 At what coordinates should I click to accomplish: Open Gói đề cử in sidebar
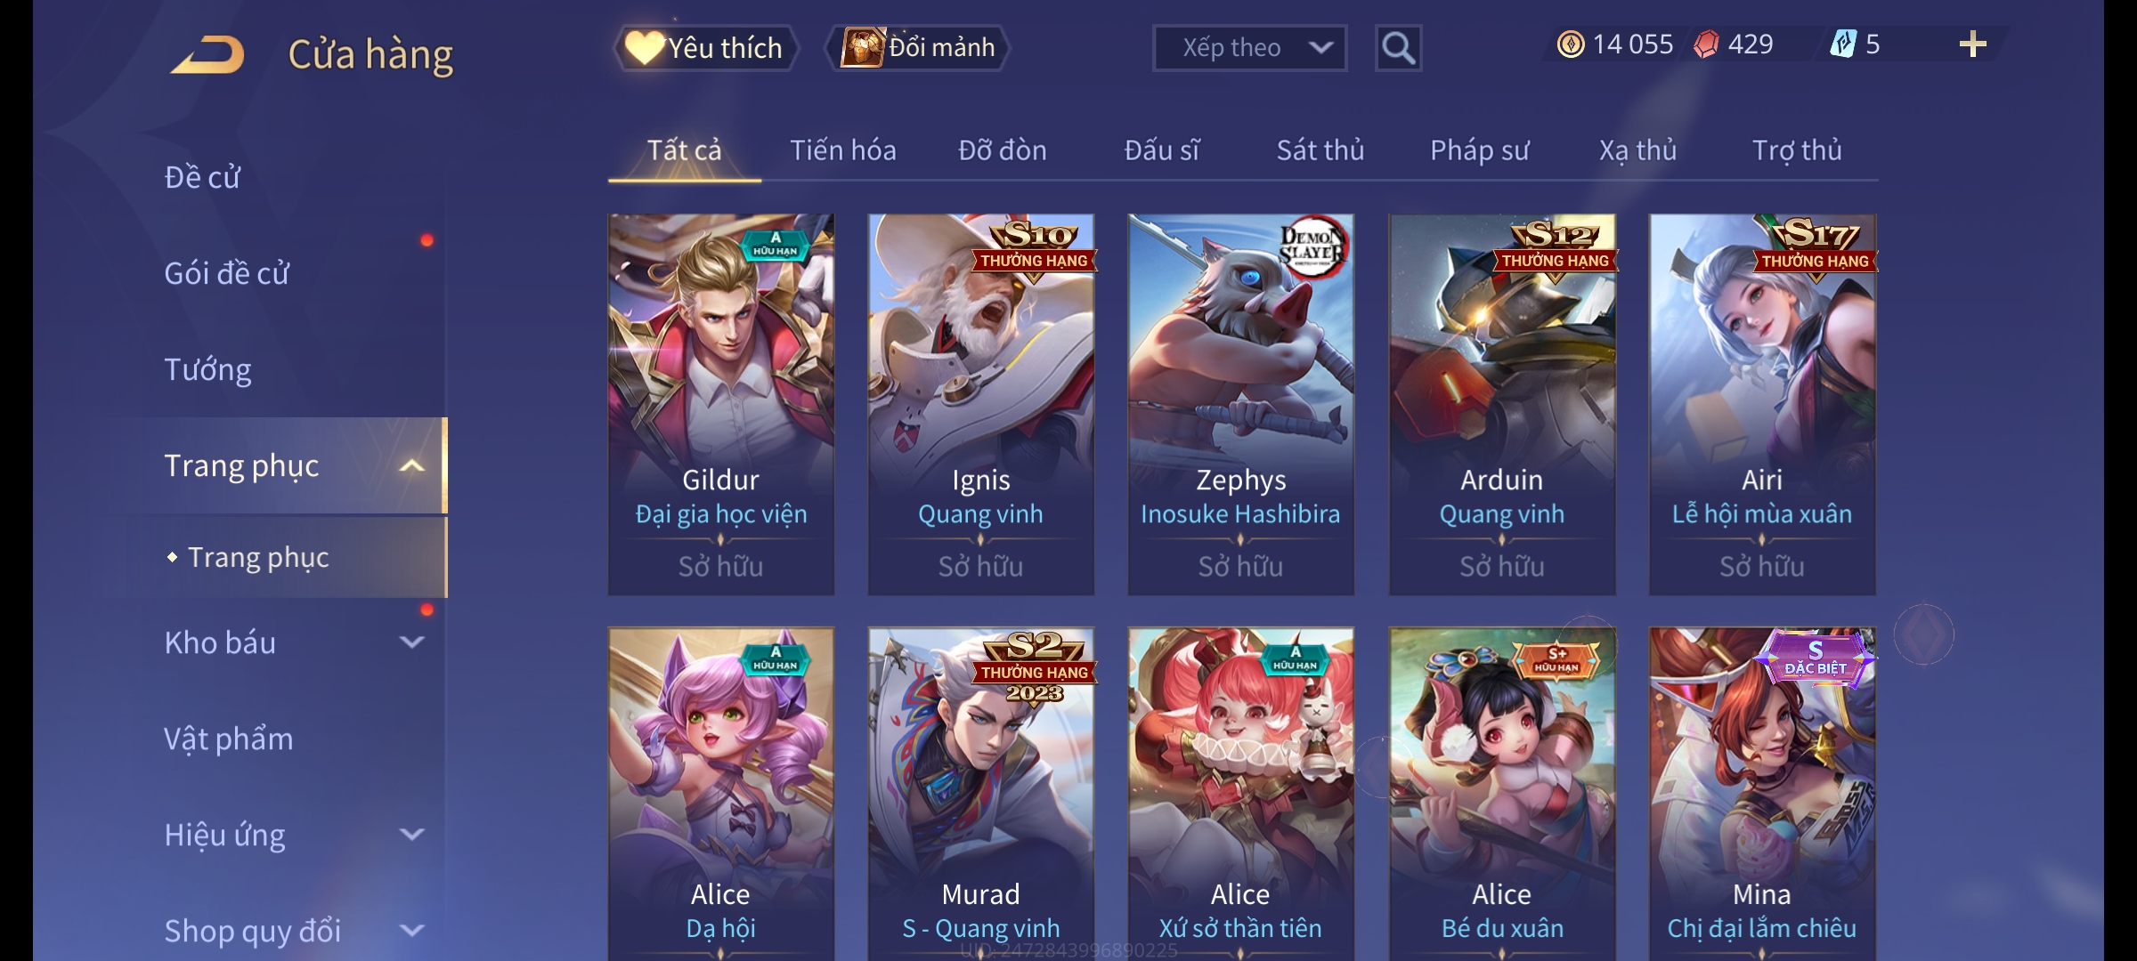226,273
